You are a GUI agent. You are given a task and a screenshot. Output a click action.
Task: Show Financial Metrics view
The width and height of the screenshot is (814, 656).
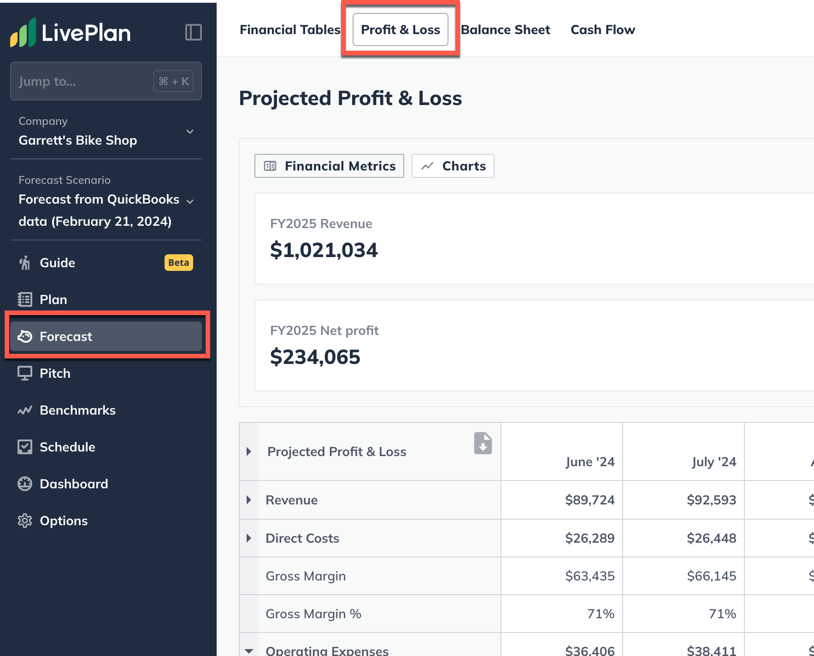pos(329,166)
